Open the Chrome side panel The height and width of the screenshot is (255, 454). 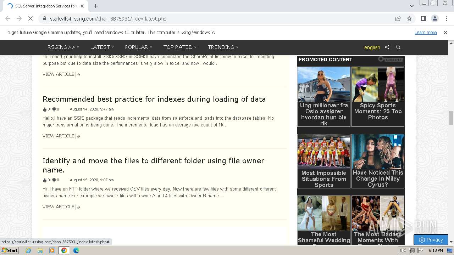(x=423, y=18)
